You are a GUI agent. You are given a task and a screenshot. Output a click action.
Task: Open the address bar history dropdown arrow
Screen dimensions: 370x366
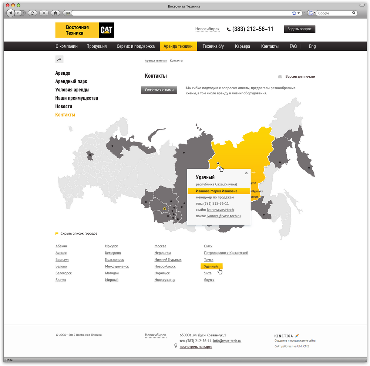click(x=299, y=13)
